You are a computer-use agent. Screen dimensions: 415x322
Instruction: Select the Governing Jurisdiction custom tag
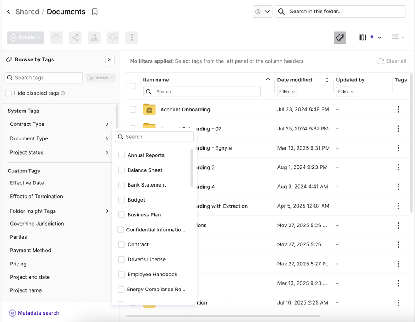coord(37,224)
